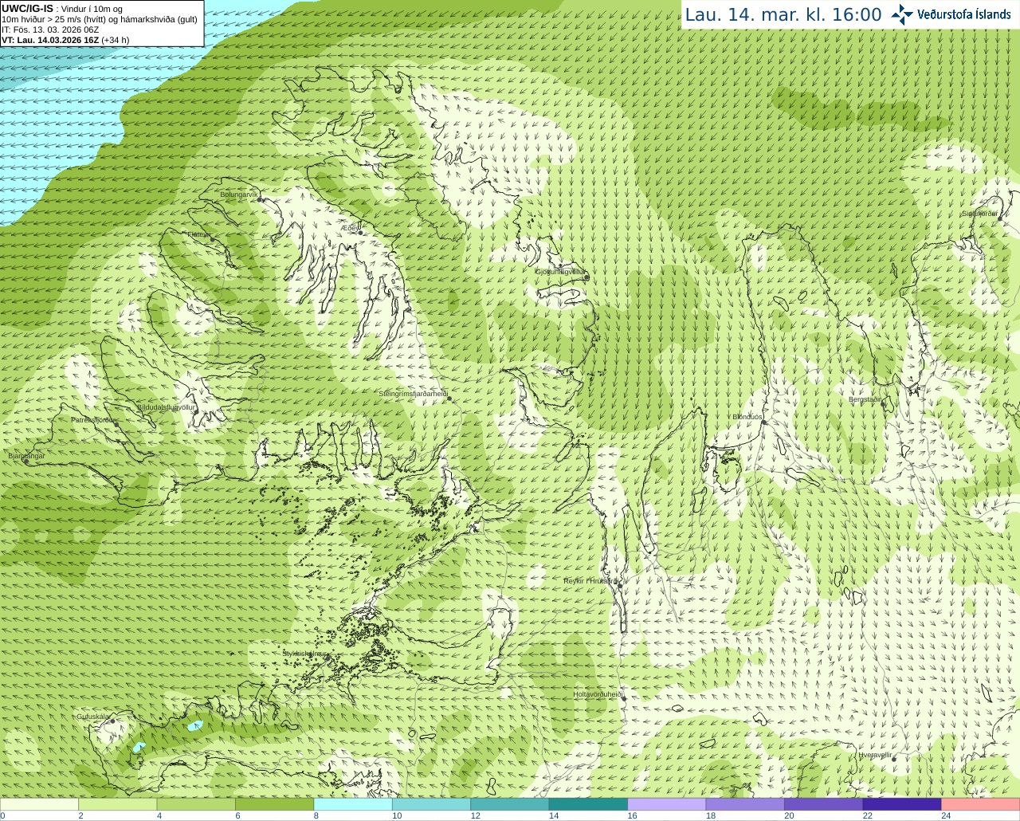Select the Bergstaðir station label
1020x821 pixels.
(865, 399)
